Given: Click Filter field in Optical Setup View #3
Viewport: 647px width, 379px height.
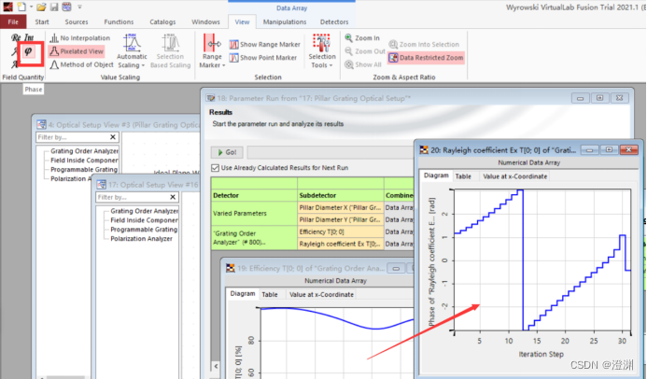Looking at the screenshot, I should [73, 137].
